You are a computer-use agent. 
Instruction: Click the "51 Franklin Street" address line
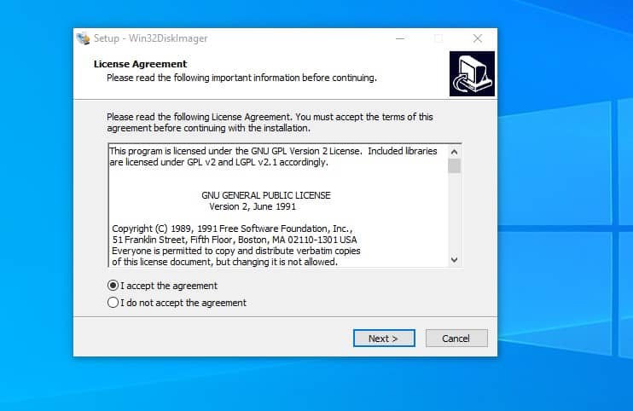(235, 240)
